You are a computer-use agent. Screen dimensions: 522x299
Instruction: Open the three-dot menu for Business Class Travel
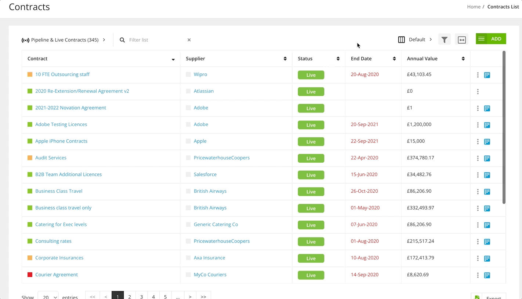click(x=478, y=192)
